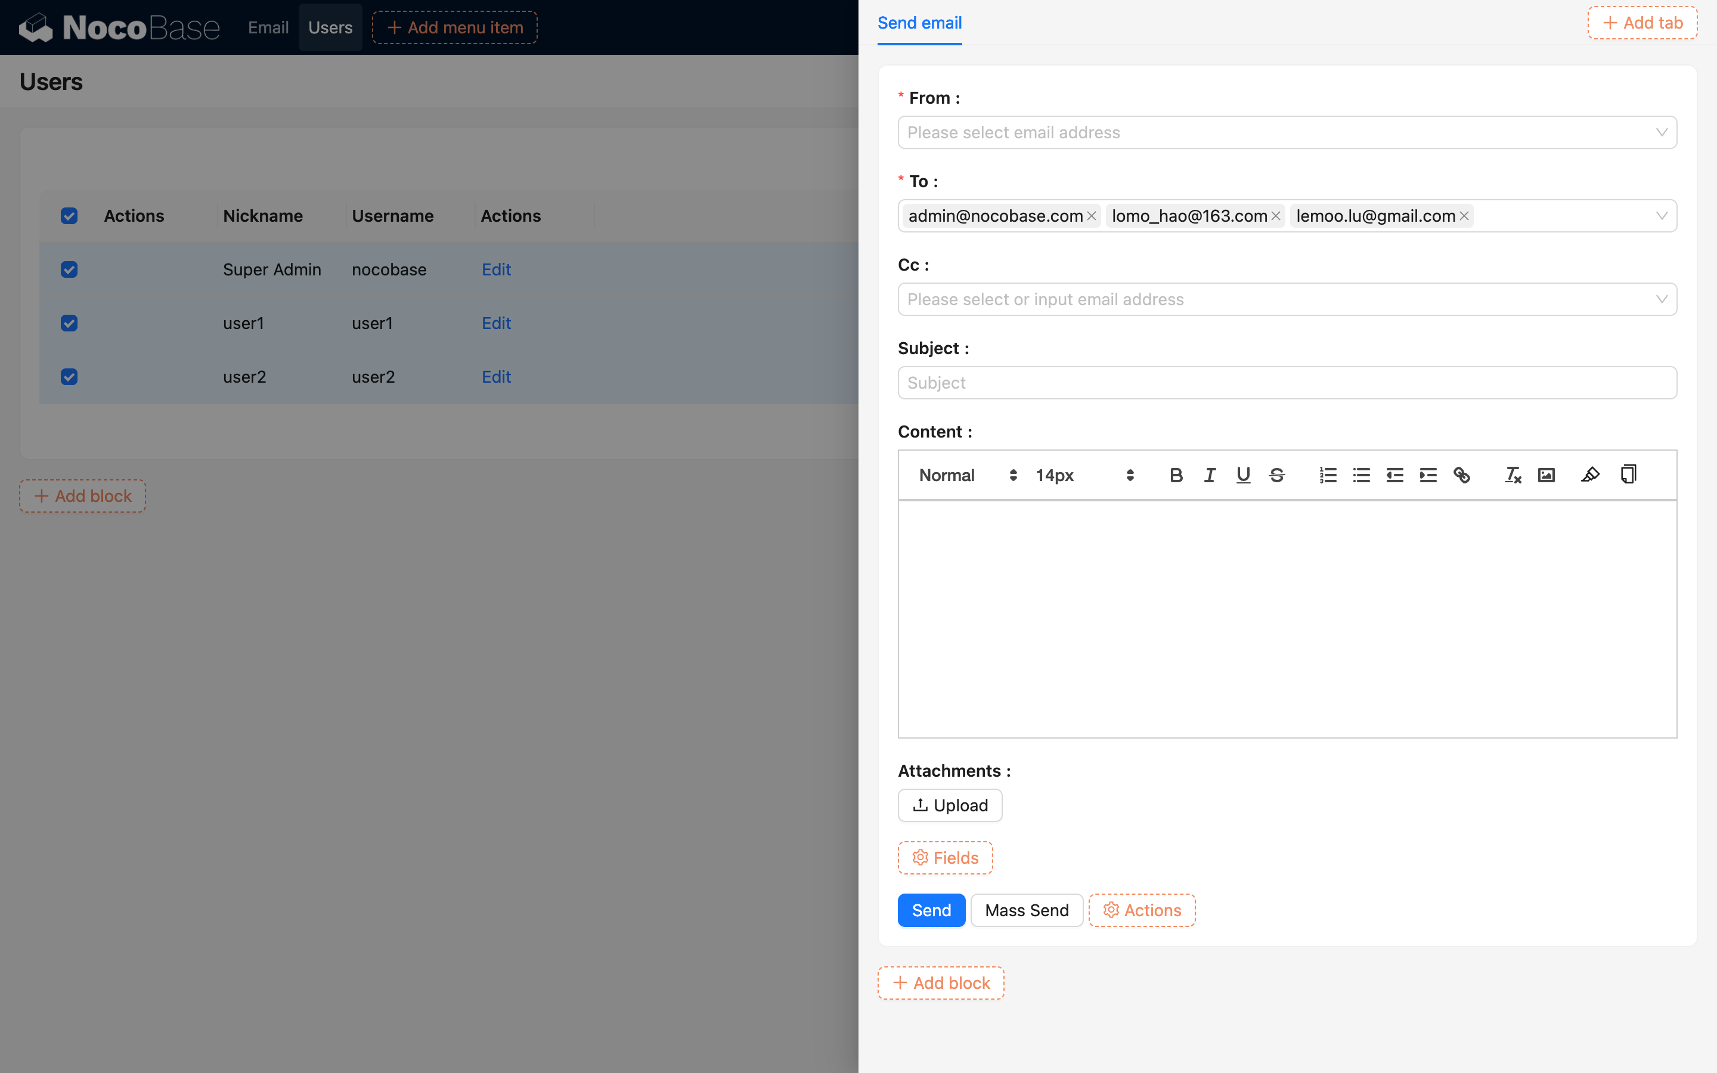Insert an image into email content

pyautogui.click(x=1546, y=475)
